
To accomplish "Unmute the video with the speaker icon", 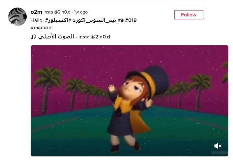I will coord(218,146).
